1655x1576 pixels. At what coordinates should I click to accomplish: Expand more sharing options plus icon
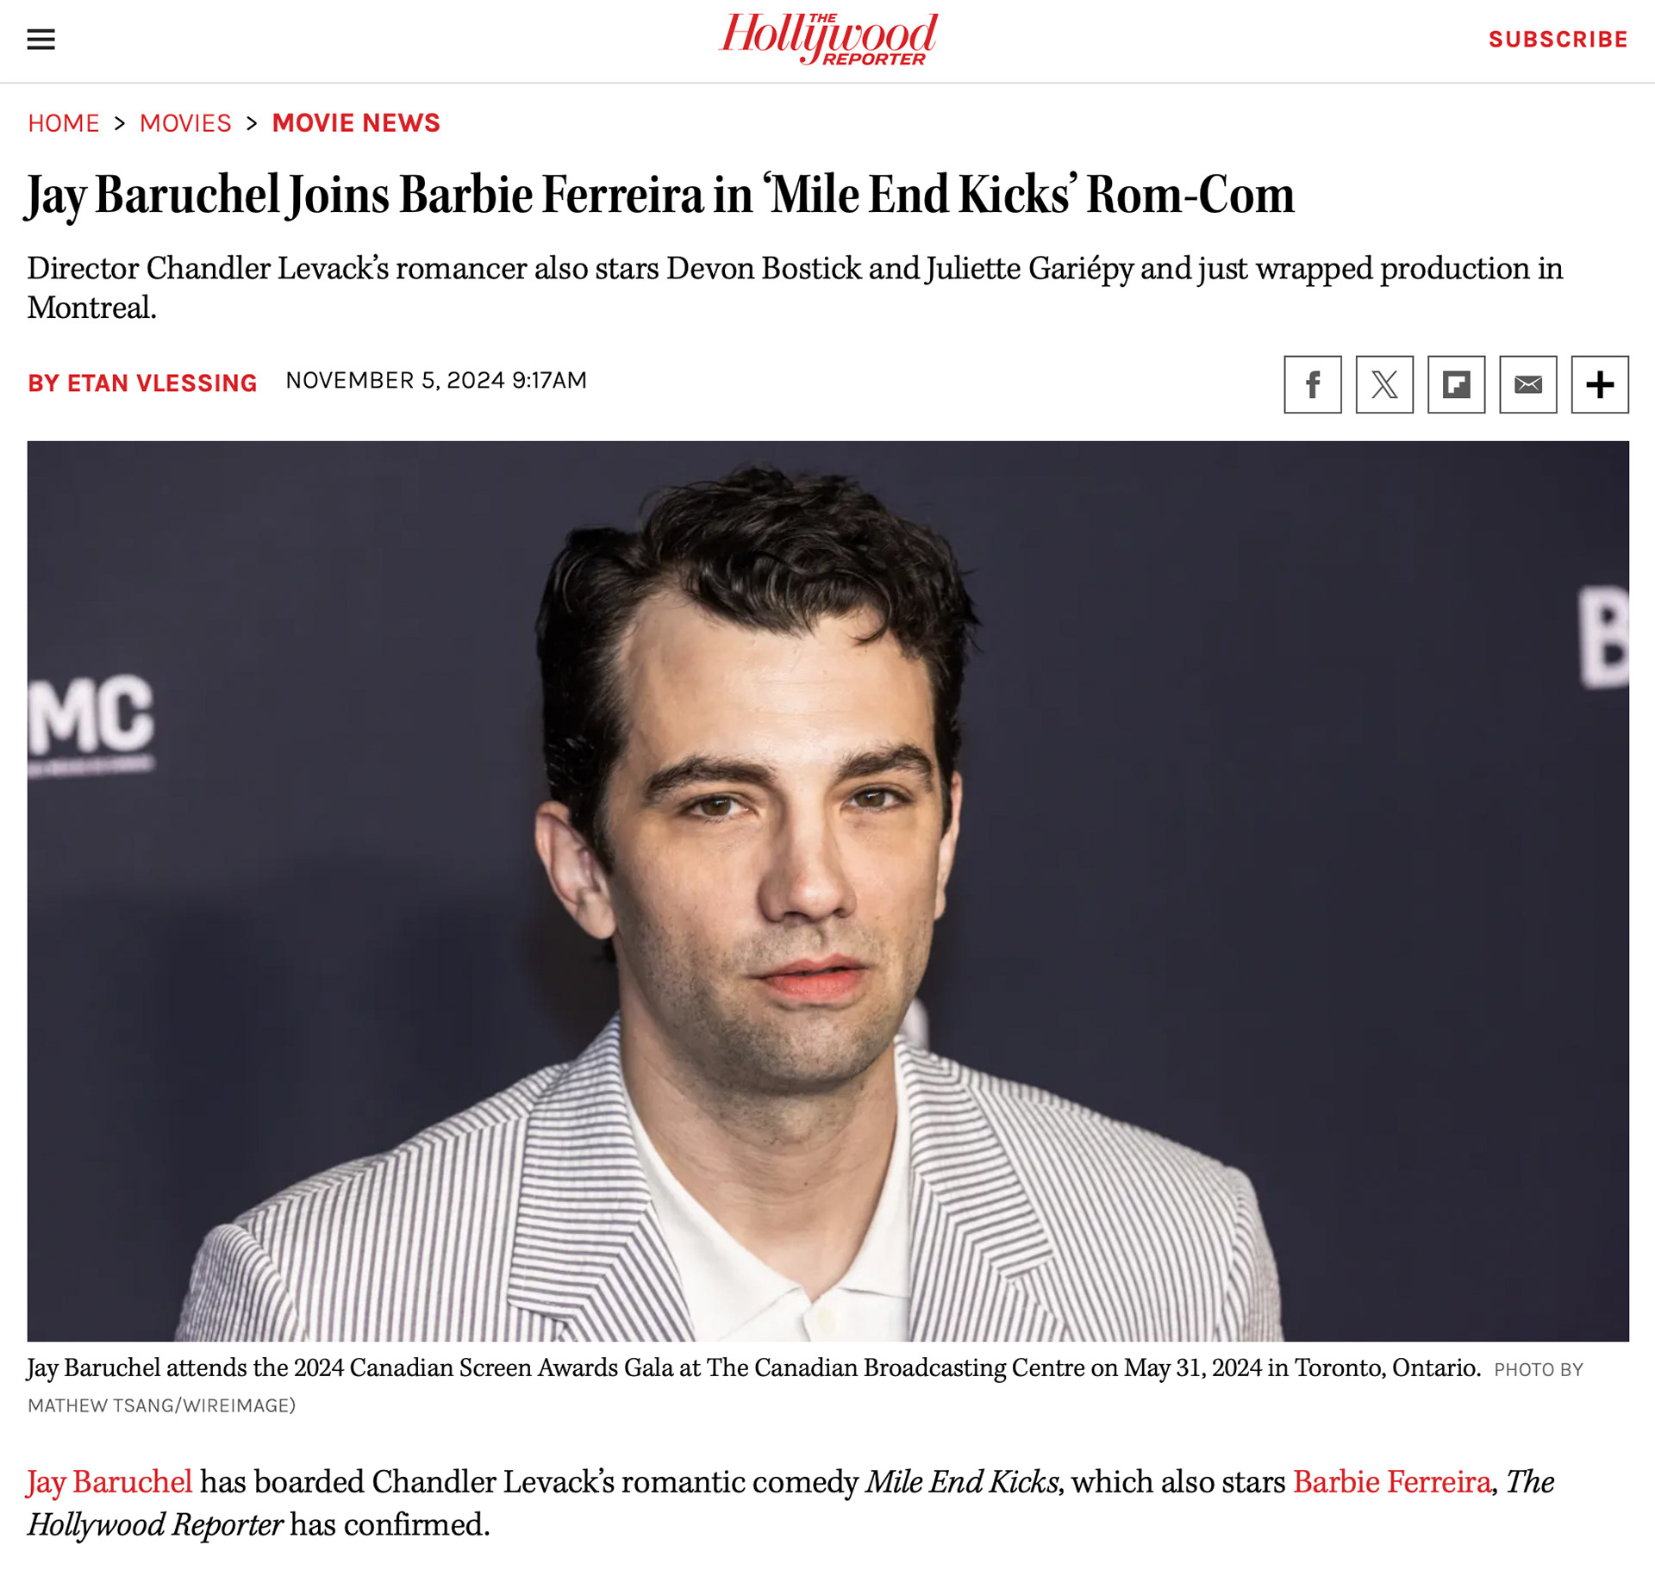click(1599, 384)
